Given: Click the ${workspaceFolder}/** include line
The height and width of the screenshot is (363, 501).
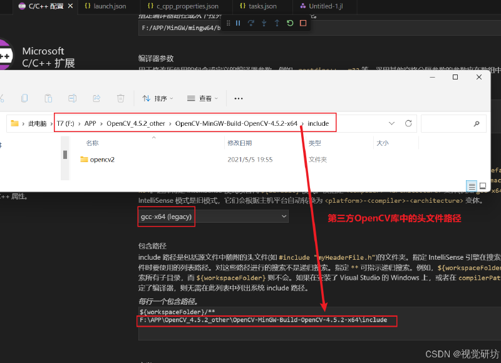Looking at the screenshot, I should tap(177, 312).
